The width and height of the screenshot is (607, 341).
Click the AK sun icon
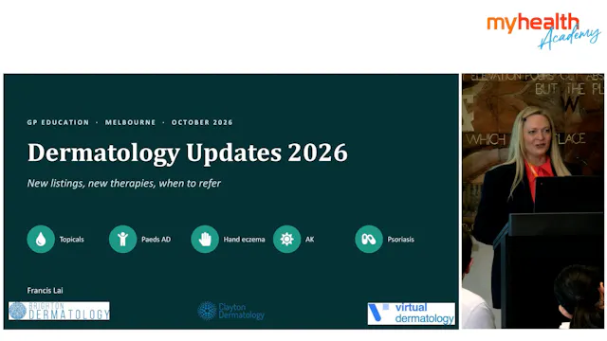click(x=286, y=240)
